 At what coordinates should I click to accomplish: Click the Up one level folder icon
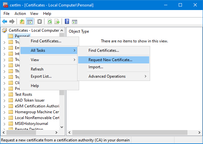[22, 22]
